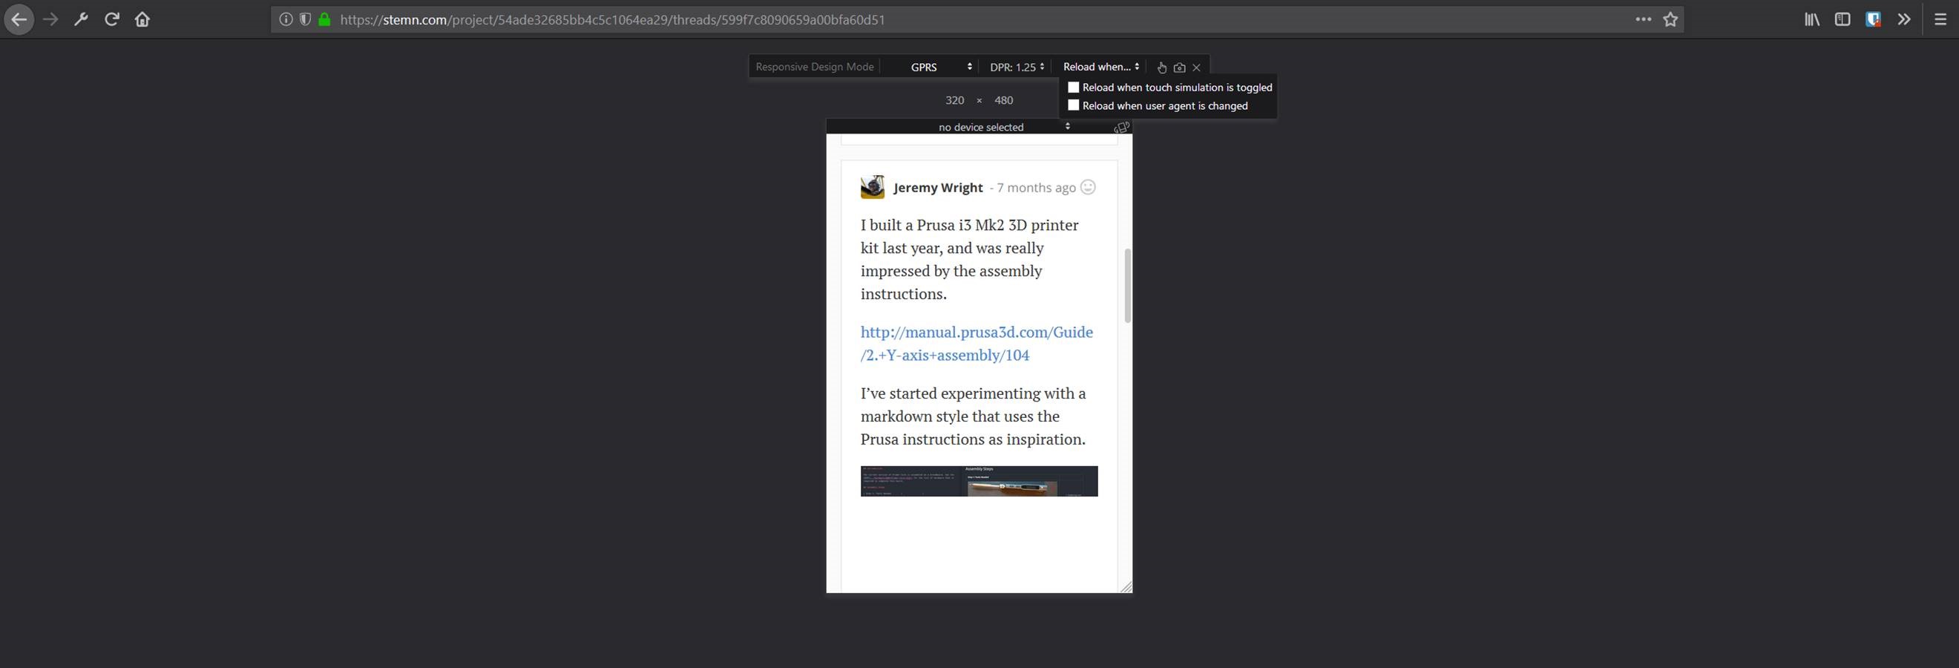Open the 'no device selected' dropdown
Viewport: 1959px width, 668px height.
(980, 127)
